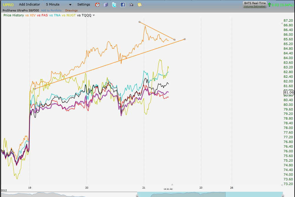Open the yellow notes icon

(x=139, y=5)
